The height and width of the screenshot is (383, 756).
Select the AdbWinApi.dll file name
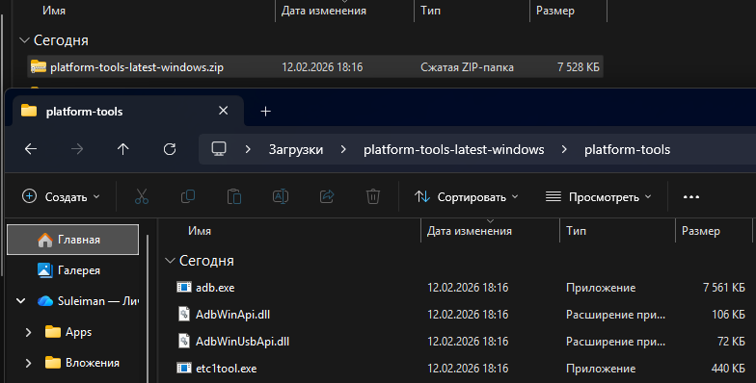tap(232, 315)
